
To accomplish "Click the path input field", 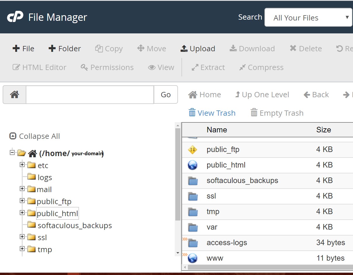I will [x=89, y=94].
